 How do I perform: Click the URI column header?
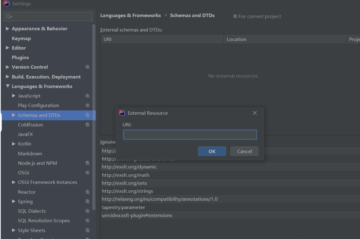point(162,39)
